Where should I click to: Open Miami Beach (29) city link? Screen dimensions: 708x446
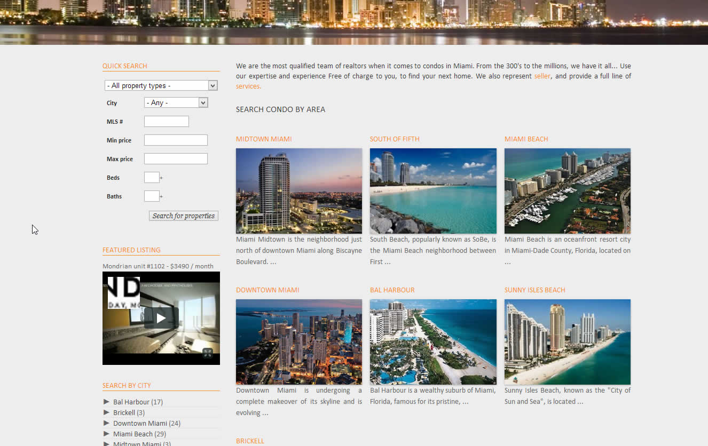pyautogui.click(x=139, y=434)
